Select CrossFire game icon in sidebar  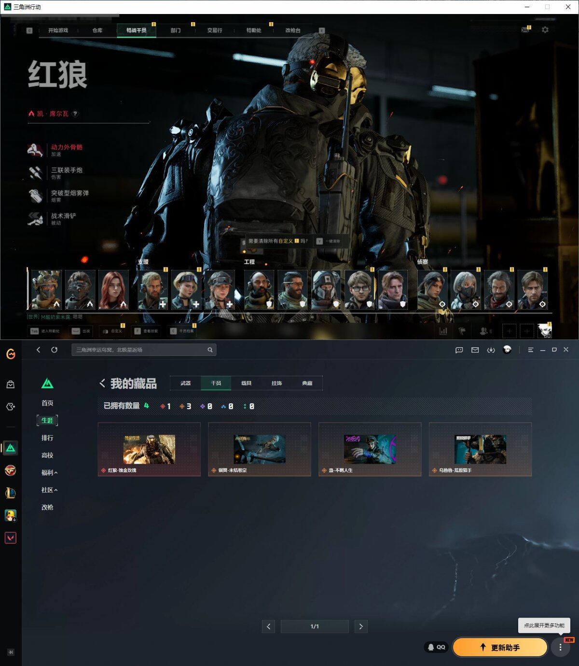coord(11,470)
